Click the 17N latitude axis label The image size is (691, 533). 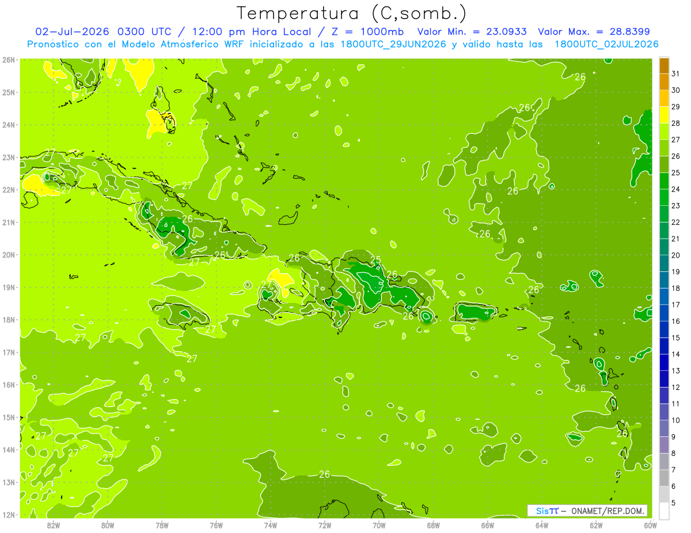9,352
